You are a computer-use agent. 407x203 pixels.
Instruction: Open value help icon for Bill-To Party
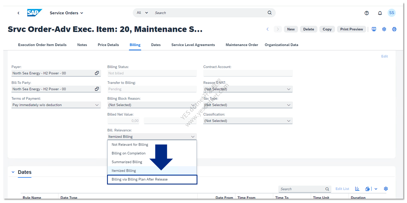pos(97,89)
